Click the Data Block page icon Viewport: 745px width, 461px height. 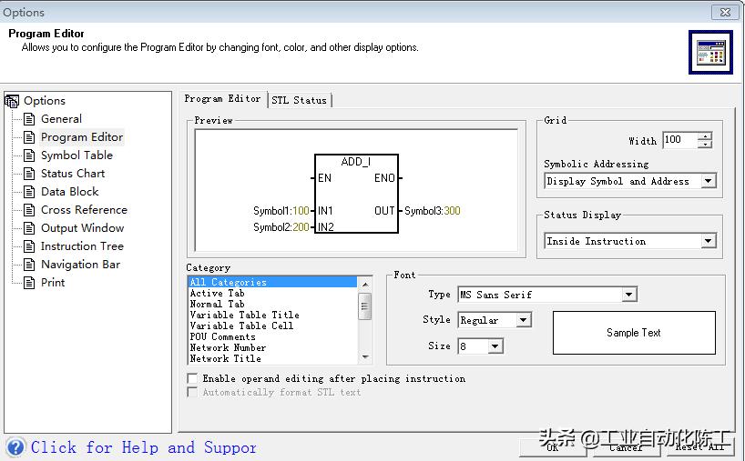[x=30, y=192]
